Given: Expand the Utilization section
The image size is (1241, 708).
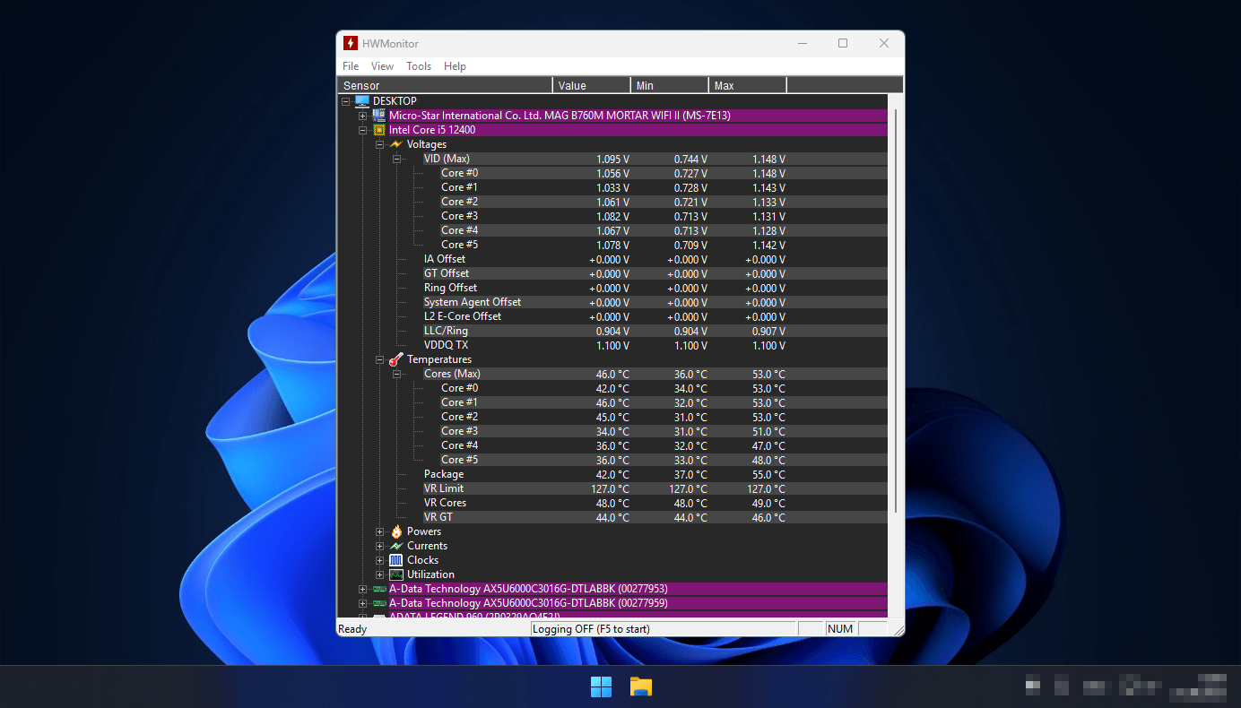Looking at the screenshot, I should click(x=379, y=574).
